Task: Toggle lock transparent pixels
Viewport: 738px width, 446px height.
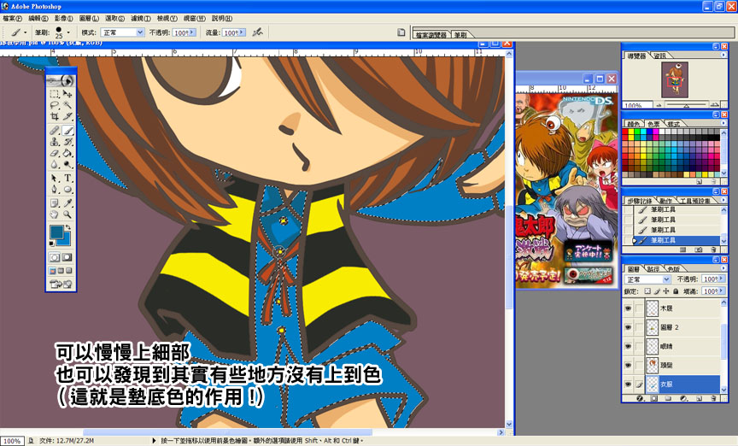Action: tap(647, 291)
